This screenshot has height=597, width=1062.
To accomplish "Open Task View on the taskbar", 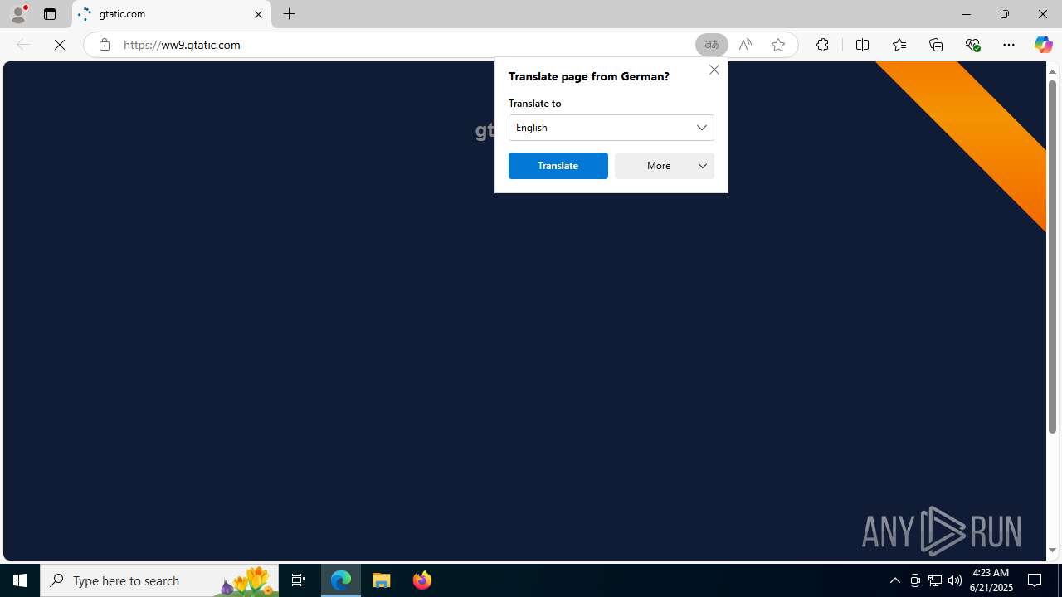I will pyautogui.click(x=299, y=580).
